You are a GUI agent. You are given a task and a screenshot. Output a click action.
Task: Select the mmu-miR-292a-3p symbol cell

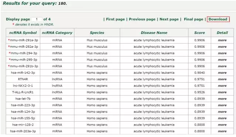pyautogui.click(x=23, y=47)
